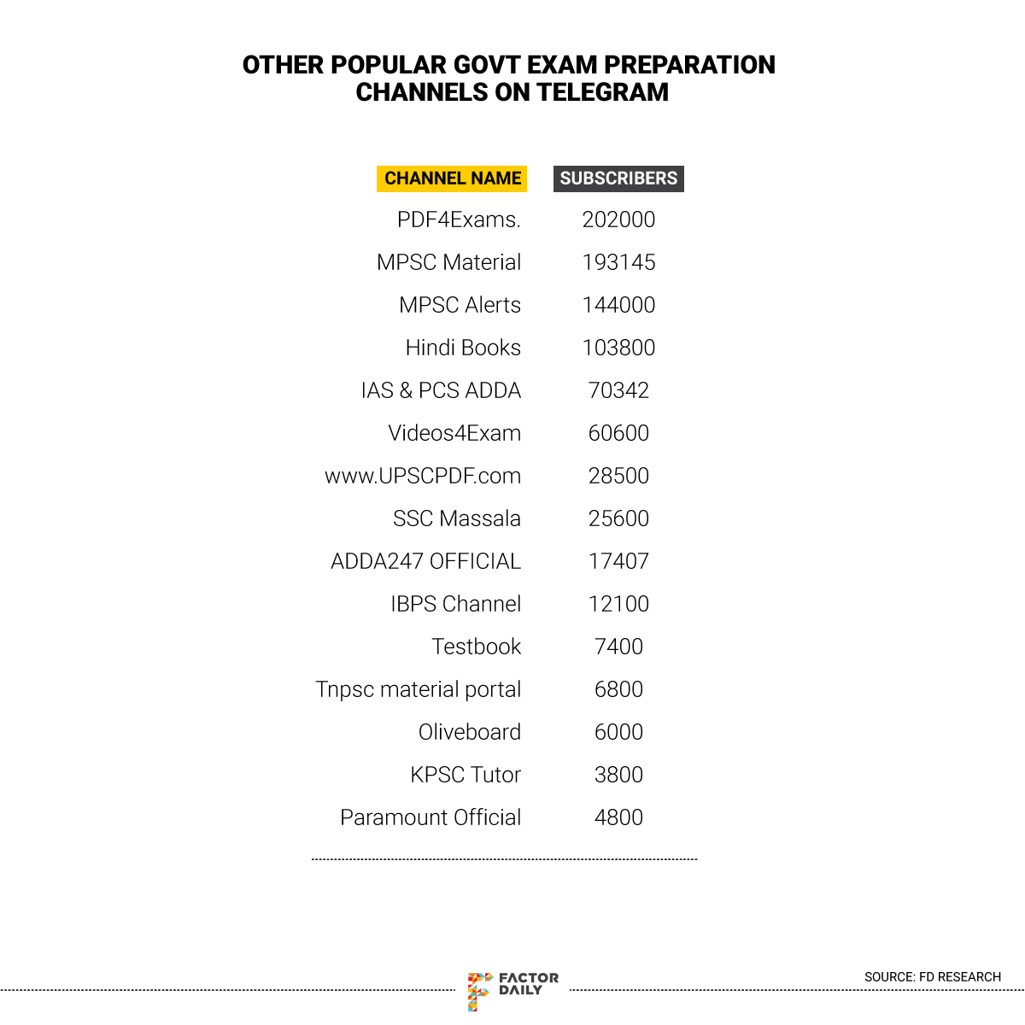1025x1025 pixels.
Task: Select the Paramount Official channel entry
Action: pos(430,817)
